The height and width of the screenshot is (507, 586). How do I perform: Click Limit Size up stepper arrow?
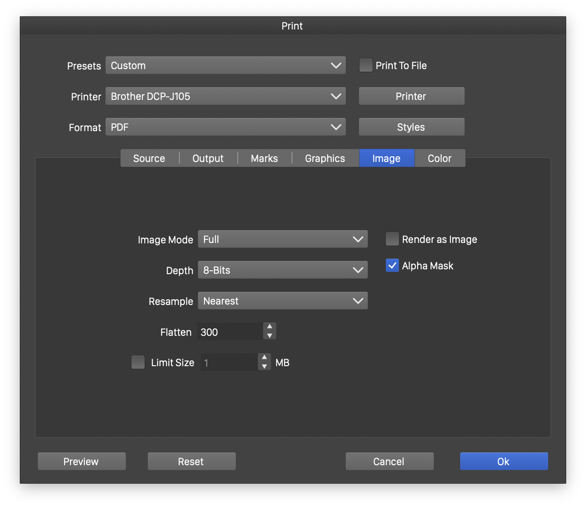tap(264, 357)
